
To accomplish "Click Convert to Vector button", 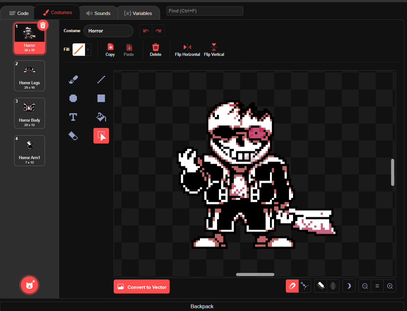I will [x=142, y=287].
